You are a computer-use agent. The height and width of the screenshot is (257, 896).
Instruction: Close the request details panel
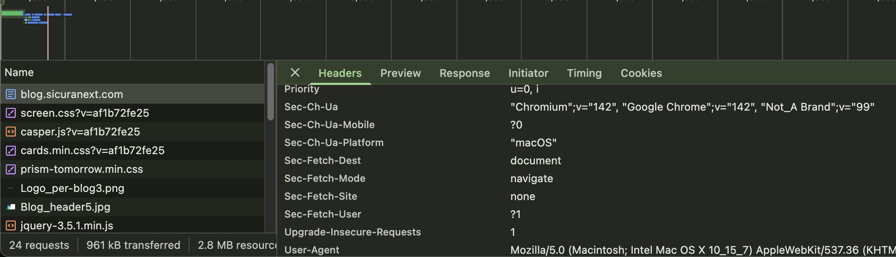click(295, 73)
